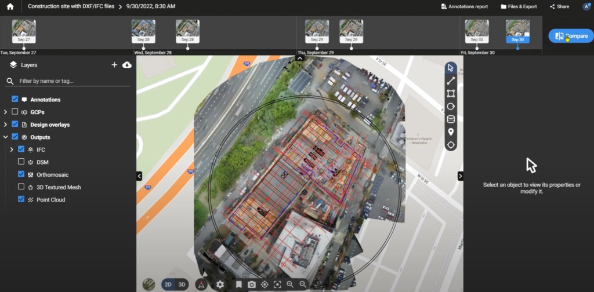This screenshot has width=594, height=292.
Task: Open the map settings gear
Action: click(x=220, y=284)
